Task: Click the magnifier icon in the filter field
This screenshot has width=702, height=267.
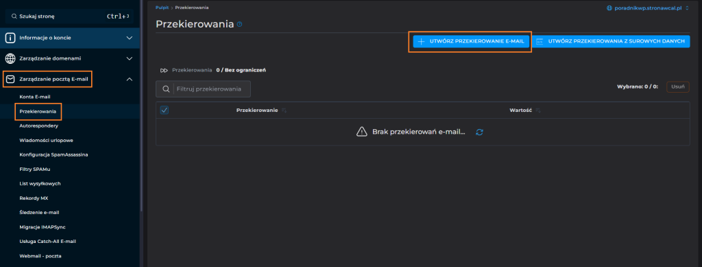Action: (x=165, y=89)
